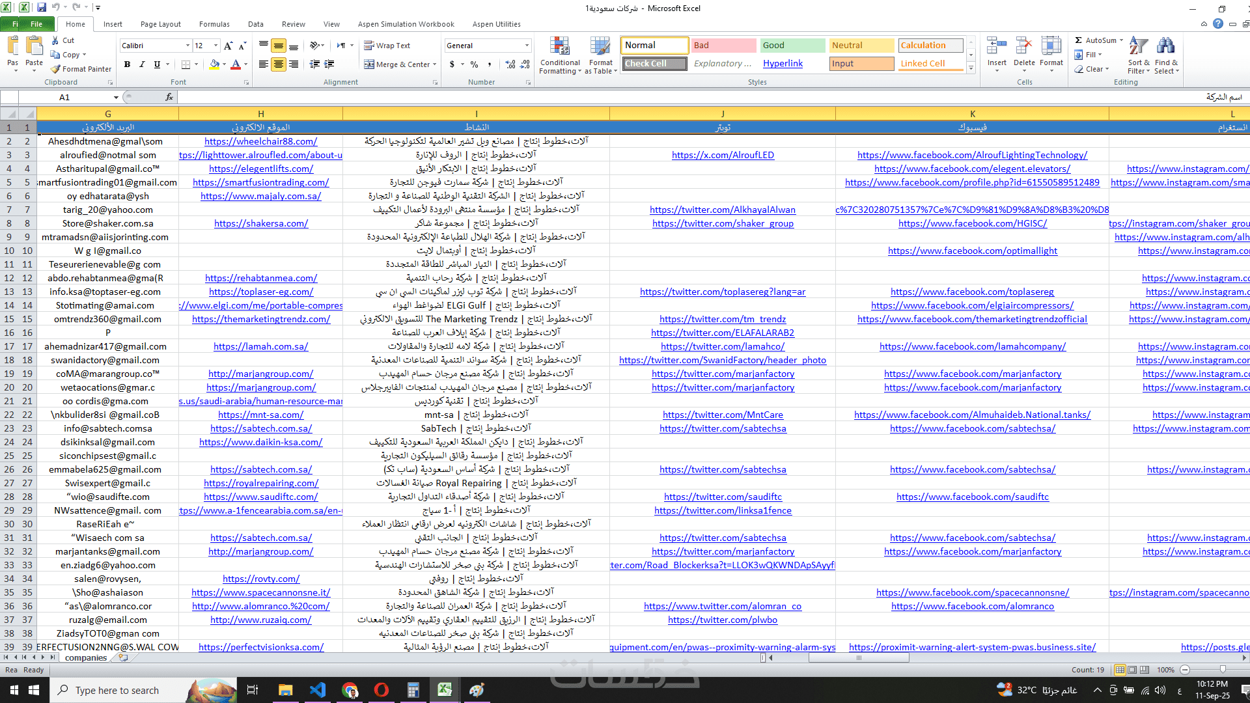
Task: Toggle Italic text formatting
Action: 142,64
